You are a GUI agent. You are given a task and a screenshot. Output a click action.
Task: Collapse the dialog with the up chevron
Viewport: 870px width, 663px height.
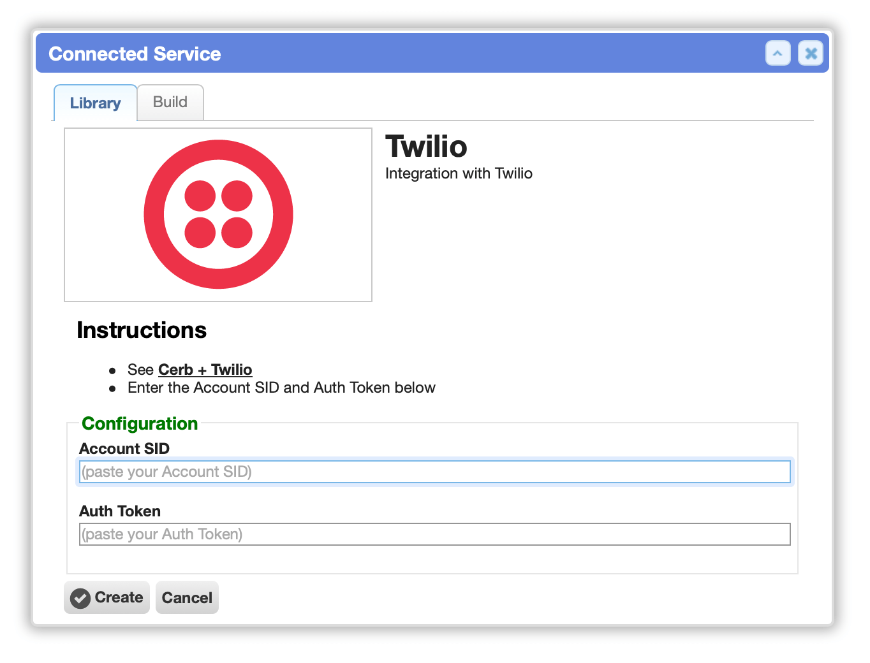click(778, 54)
